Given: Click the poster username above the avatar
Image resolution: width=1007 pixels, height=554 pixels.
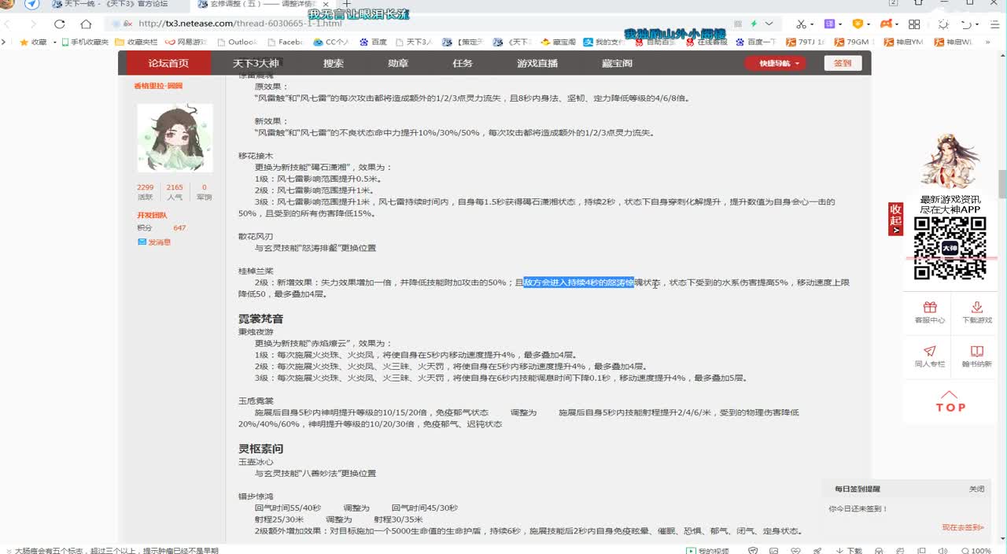Looking at the screenshot, I should (x=158, y=86).
